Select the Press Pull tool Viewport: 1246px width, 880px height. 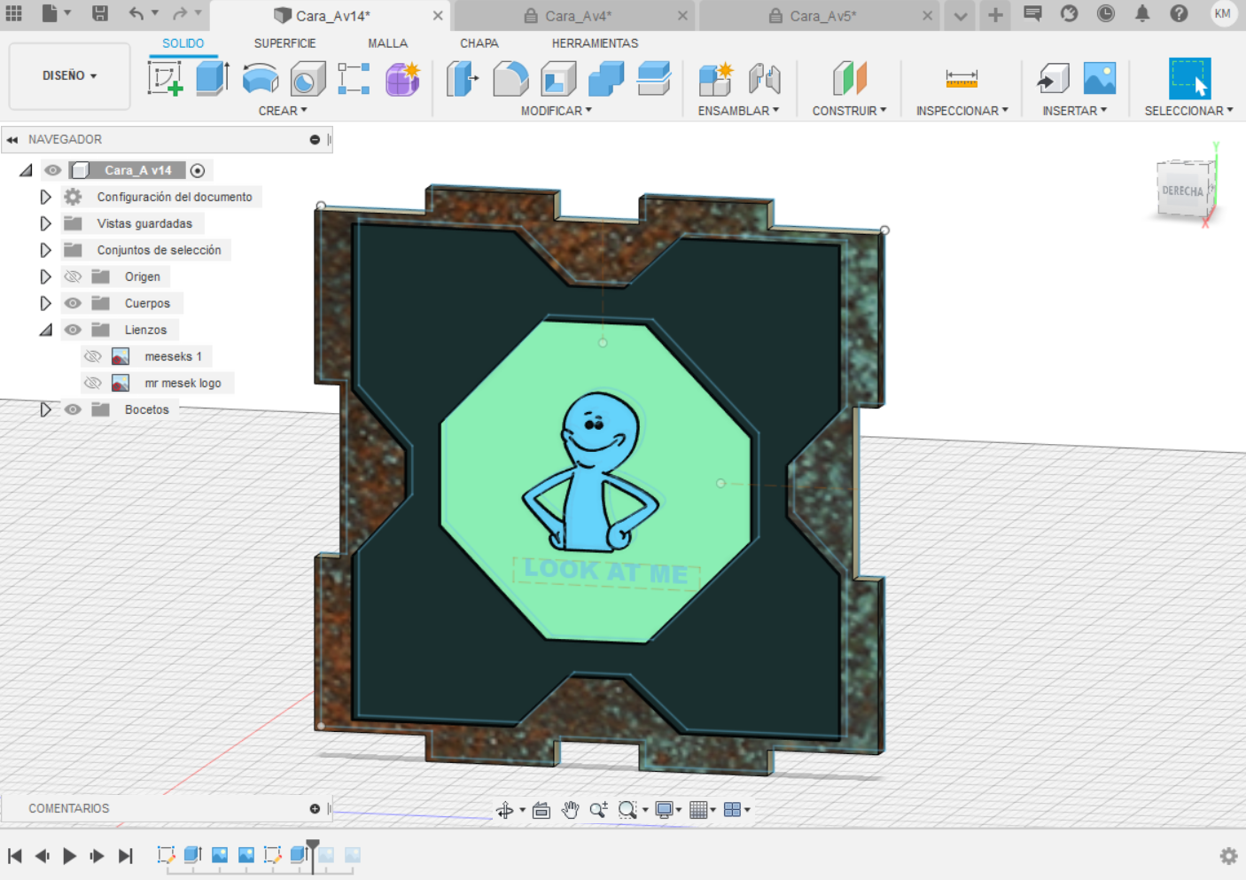[463, 79]
